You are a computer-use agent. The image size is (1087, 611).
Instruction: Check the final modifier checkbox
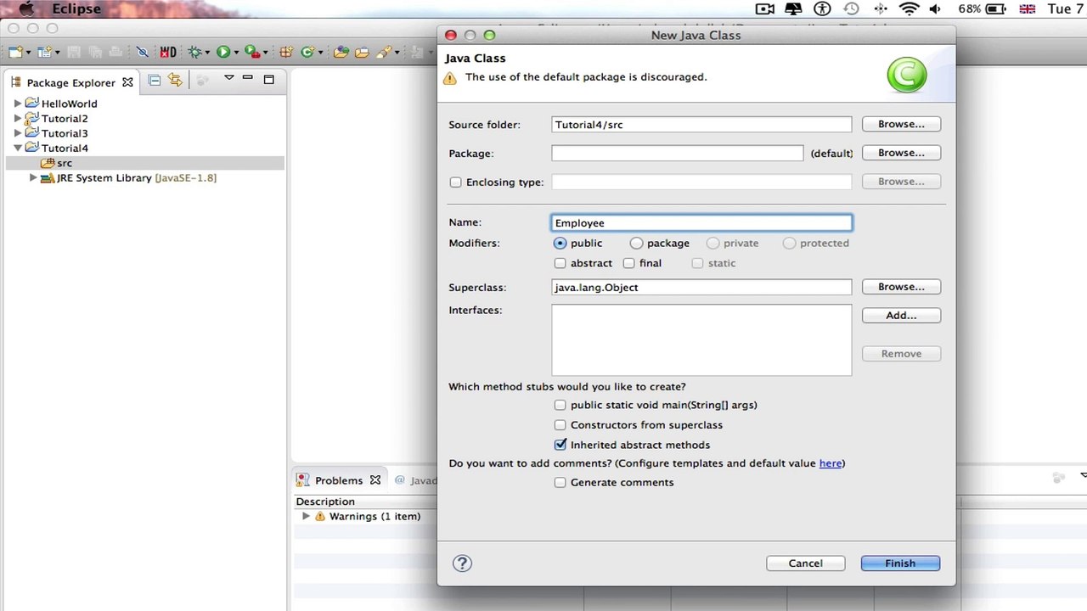tap(628, 264)
